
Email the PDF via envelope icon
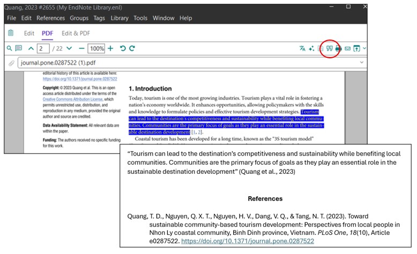(347, 49)
